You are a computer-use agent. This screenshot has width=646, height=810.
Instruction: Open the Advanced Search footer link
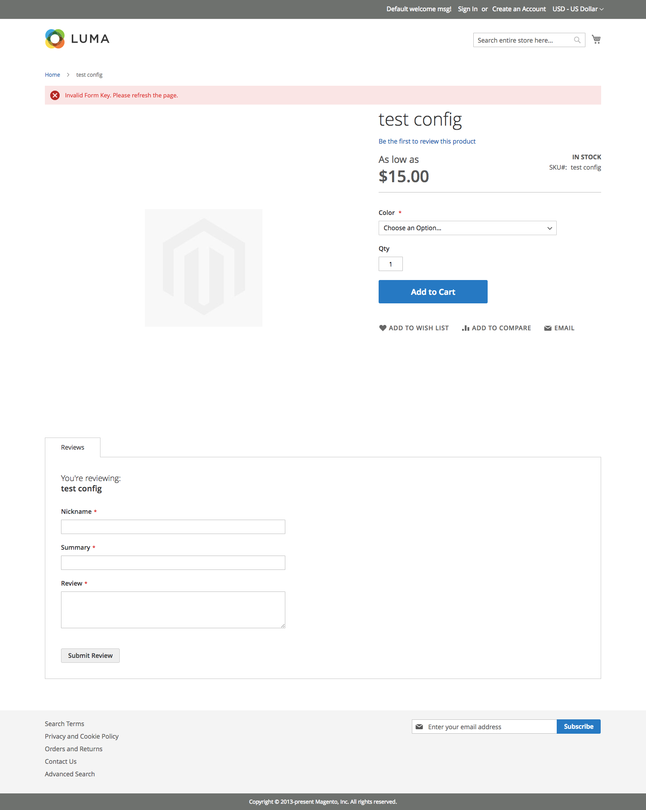[70, 774]
